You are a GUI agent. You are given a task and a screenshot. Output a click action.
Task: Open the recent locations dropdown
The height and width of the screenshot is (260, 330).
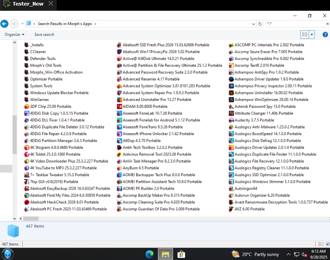[22, 24]
